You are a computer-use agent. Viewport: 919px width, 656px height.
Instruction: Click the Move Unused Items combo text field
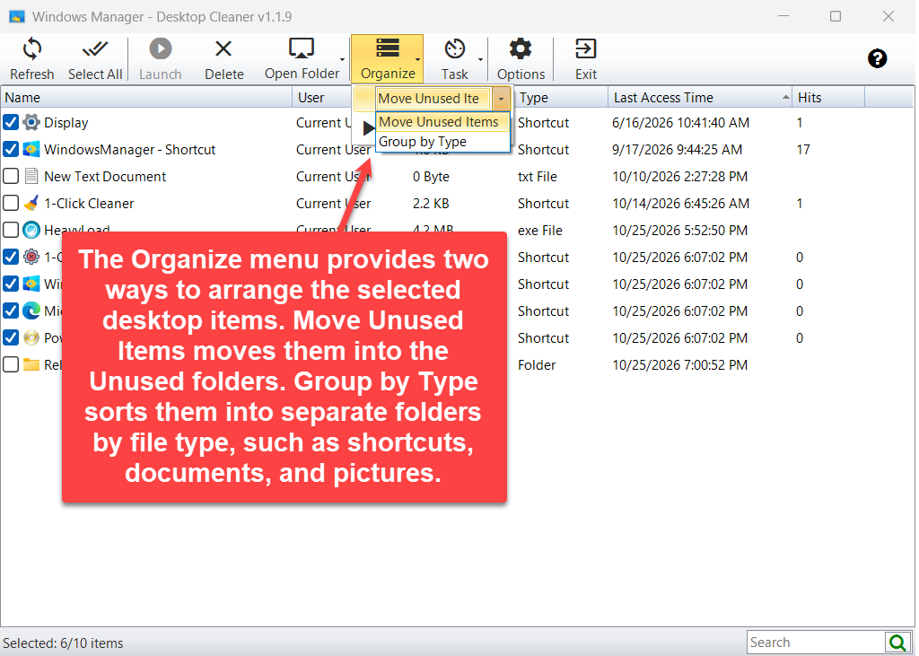pyautogui.click(x=433, y=99)
